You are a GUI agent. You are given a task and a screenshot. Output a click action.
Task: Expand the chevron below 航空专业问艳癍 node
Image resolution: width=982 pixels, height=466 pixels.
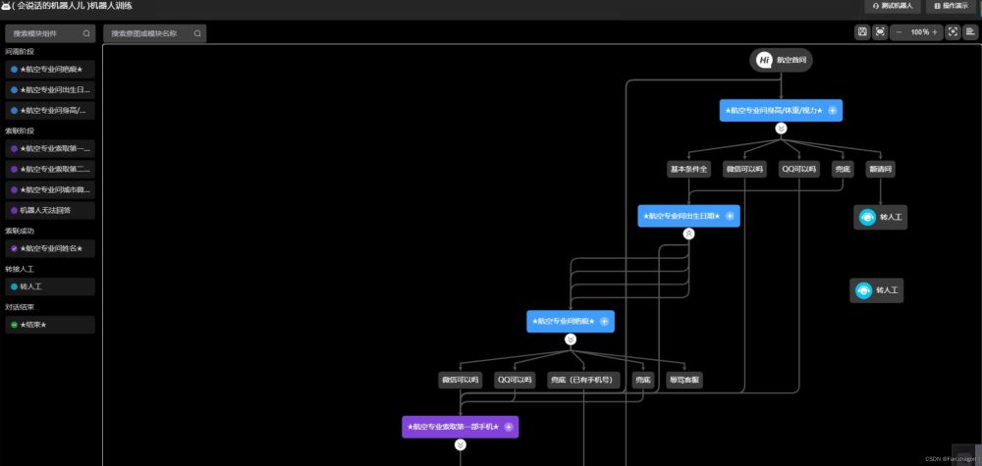(x=570, y=338)
